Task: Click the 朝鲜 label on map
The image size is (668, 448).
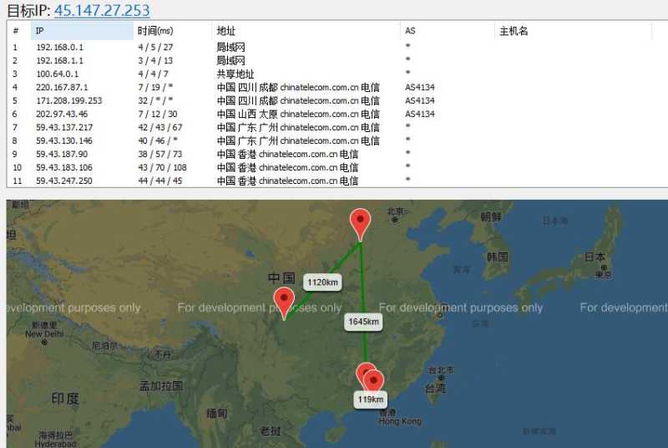Action: click(x=491, y=216)
